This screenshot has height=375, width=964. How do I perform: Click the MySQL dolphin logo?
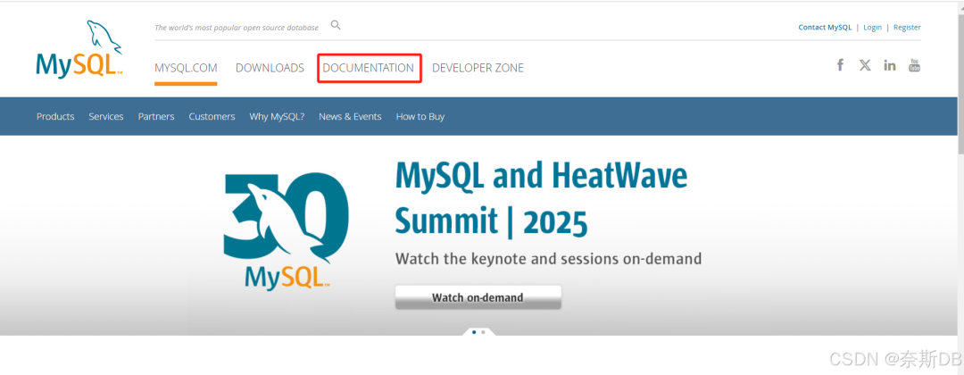coord(79,48)
